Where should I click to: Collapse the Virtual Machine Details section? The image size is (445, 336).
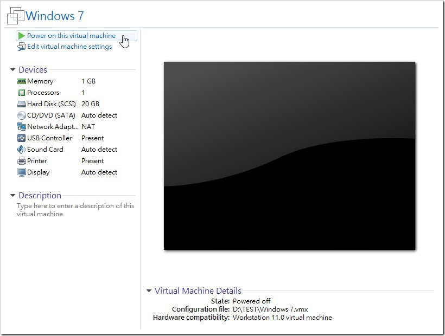[149, 290]
